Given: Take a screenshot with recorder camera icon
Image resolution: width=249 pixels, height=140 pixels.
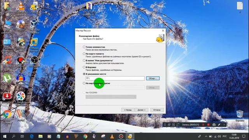Looking at the screenshot, I should click(214, 124).
